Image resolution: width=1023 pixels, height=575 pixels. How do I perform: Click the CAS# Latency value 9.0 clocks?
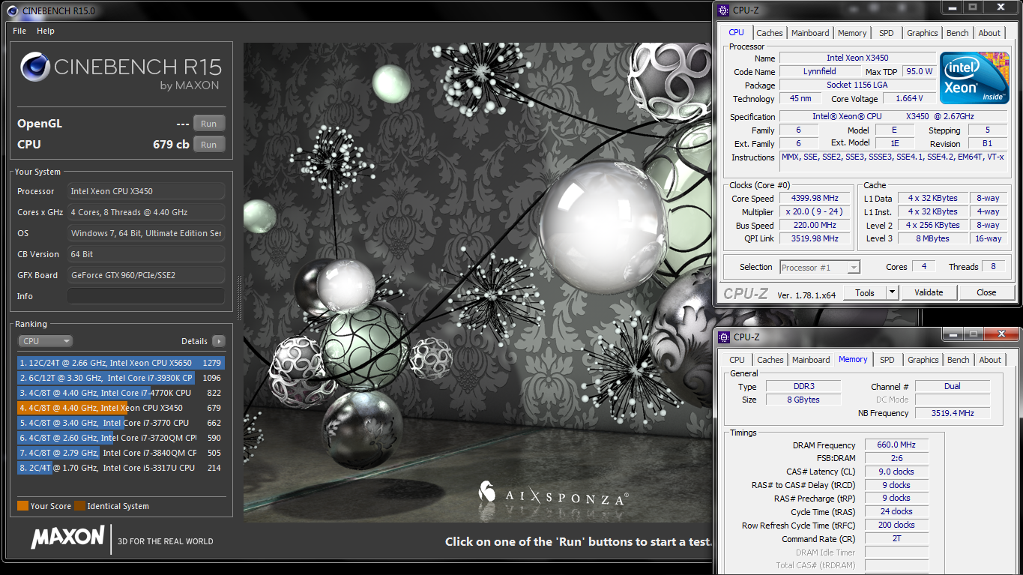[x=896, y=472]
